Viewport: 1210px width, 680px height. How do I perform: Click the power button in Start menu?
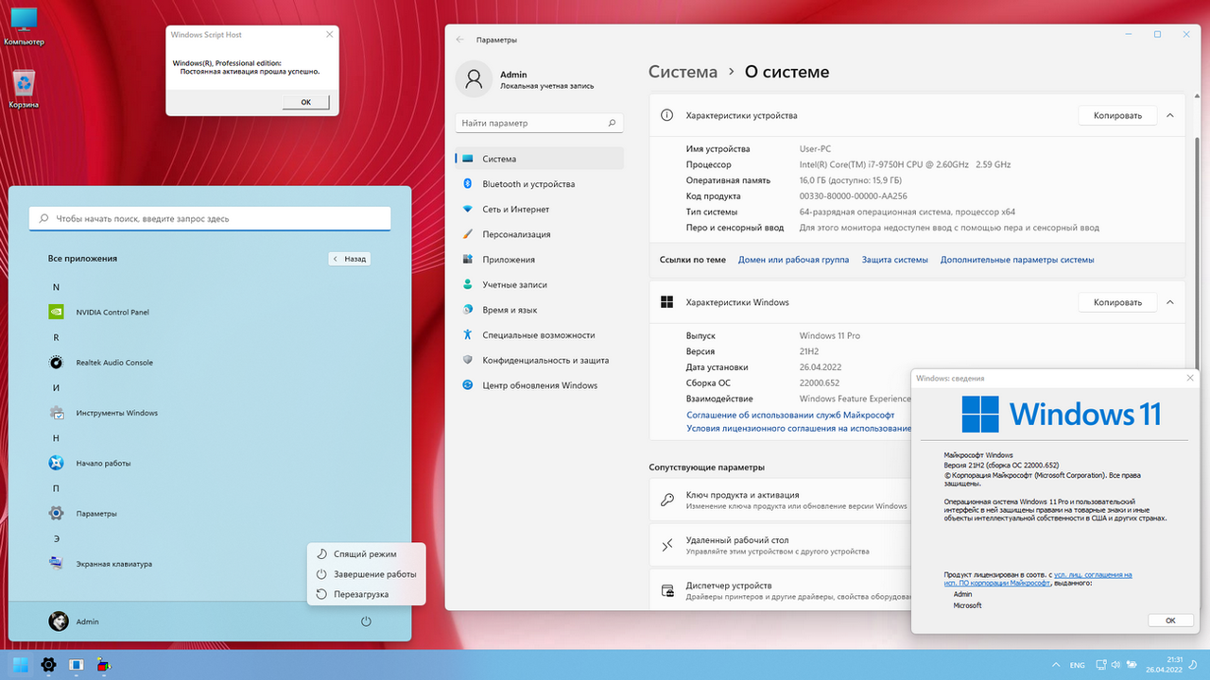pos(366,621)
